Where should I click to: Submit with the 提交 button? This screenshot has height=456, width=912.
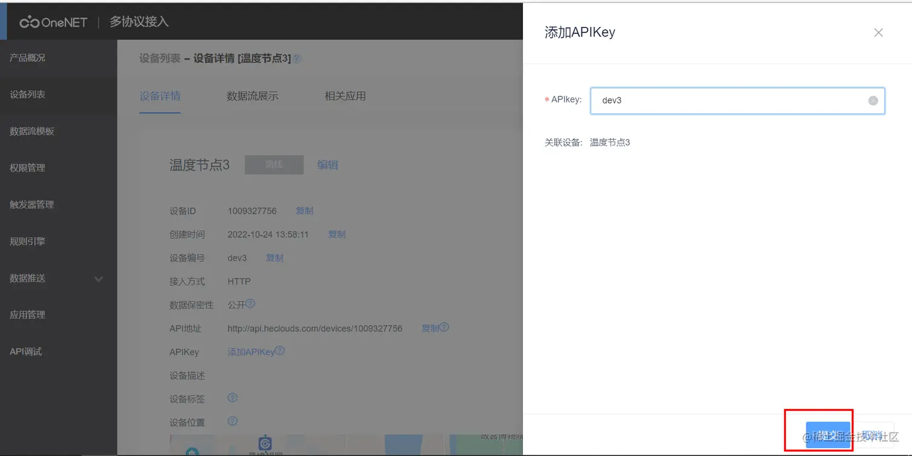828,436
